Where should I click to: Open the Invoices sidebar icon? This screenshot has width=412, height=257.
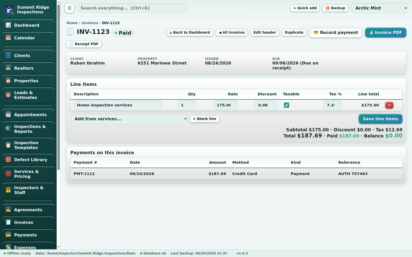pos(8,222)
